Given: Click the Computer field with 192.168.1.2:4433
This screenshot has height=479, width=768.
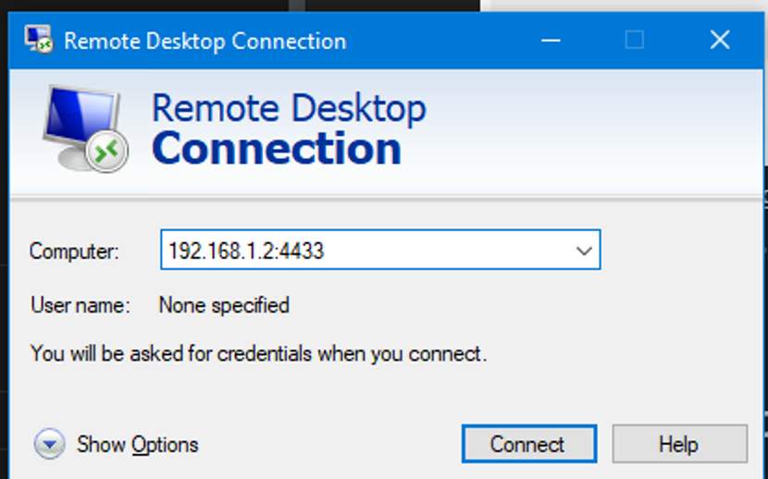Looking at the screenshot, I should [x=380, y=250].
